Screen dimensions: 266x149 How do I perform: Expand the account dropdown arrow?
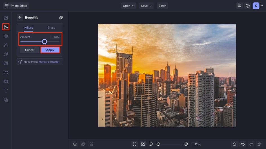click(262, 6)
